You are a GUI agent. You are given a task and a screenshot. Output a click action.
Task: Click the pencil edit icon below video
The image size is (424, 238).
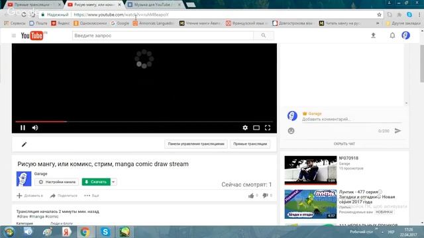tap(24, 144)
